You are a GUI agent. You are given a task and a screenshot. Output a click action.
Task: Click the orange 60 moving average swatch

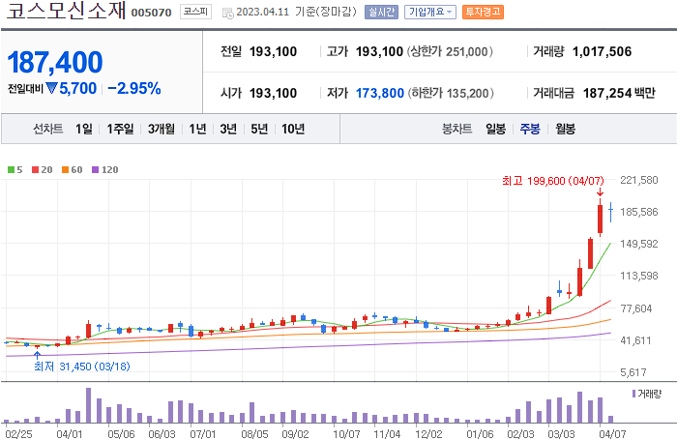pos(65,169)
